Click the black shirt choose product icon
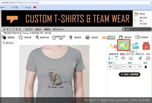152x103 pixels. pyautogui.click(x=4, y=37)
